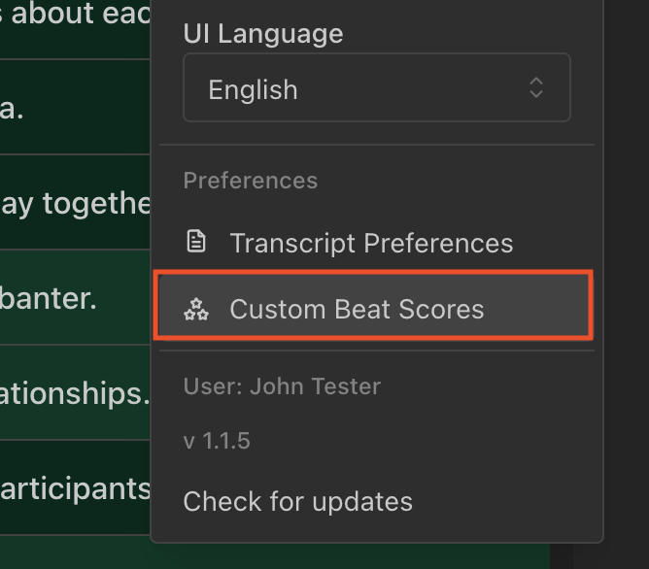Select the row ending in "ationships."
This screenshot has height=569, width=649.
pyautogui.click(x=75, y=392)
